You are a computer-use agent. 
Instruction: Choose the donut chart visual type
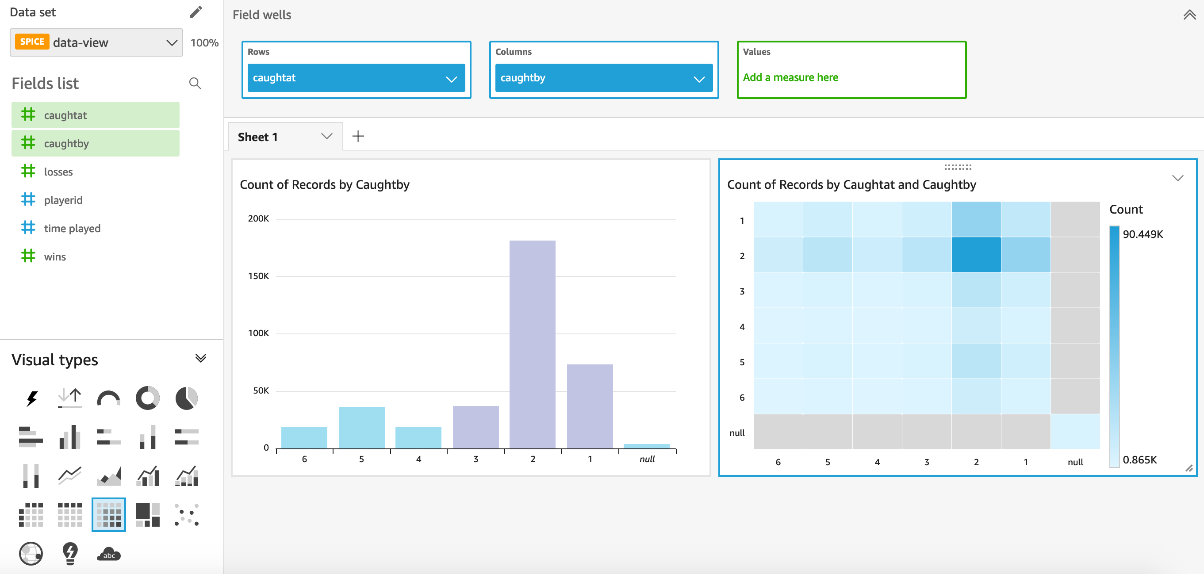tap(147, 398)
